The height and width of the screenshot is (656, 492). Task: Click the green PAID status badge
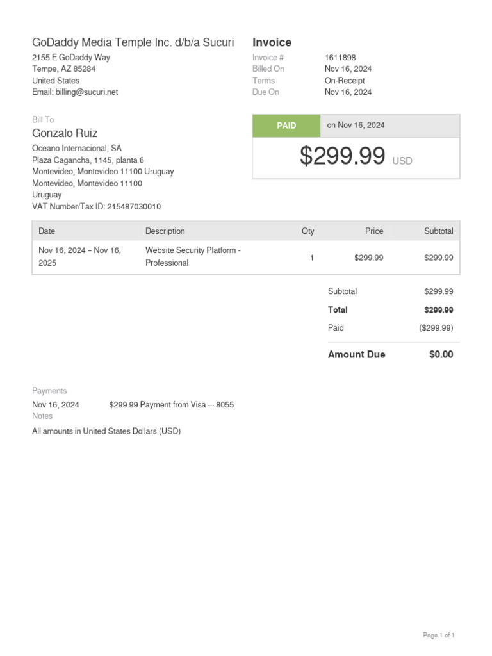pyautogui.click(x=286, y=126)
